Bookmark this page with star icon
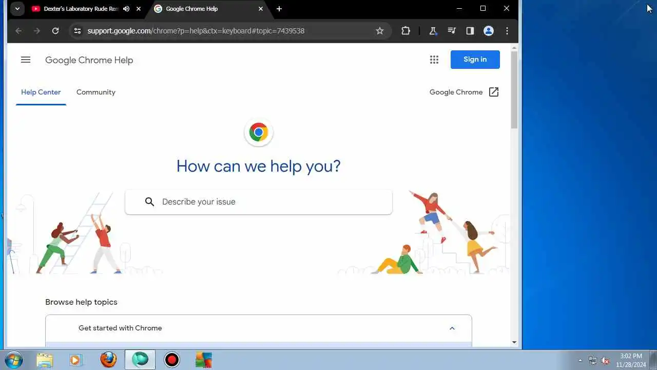The image size is (657, 370). [x=380, y=31]
